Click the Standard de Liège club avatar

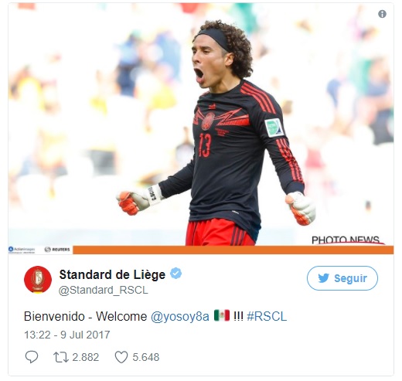38,280
